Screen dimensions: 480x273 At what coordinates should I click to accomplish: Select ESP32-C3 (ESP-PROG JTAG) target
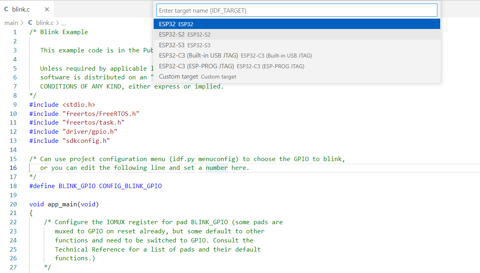297,66
